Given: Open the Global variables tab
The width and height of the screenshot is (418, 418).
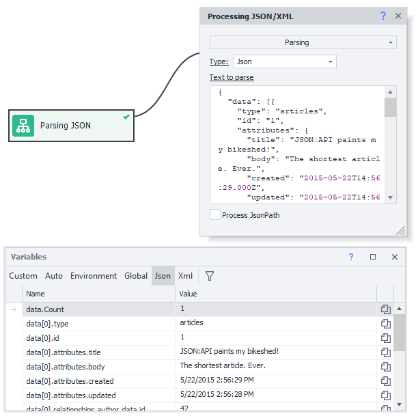Looking at the screenshot, I should coord(136,276).
